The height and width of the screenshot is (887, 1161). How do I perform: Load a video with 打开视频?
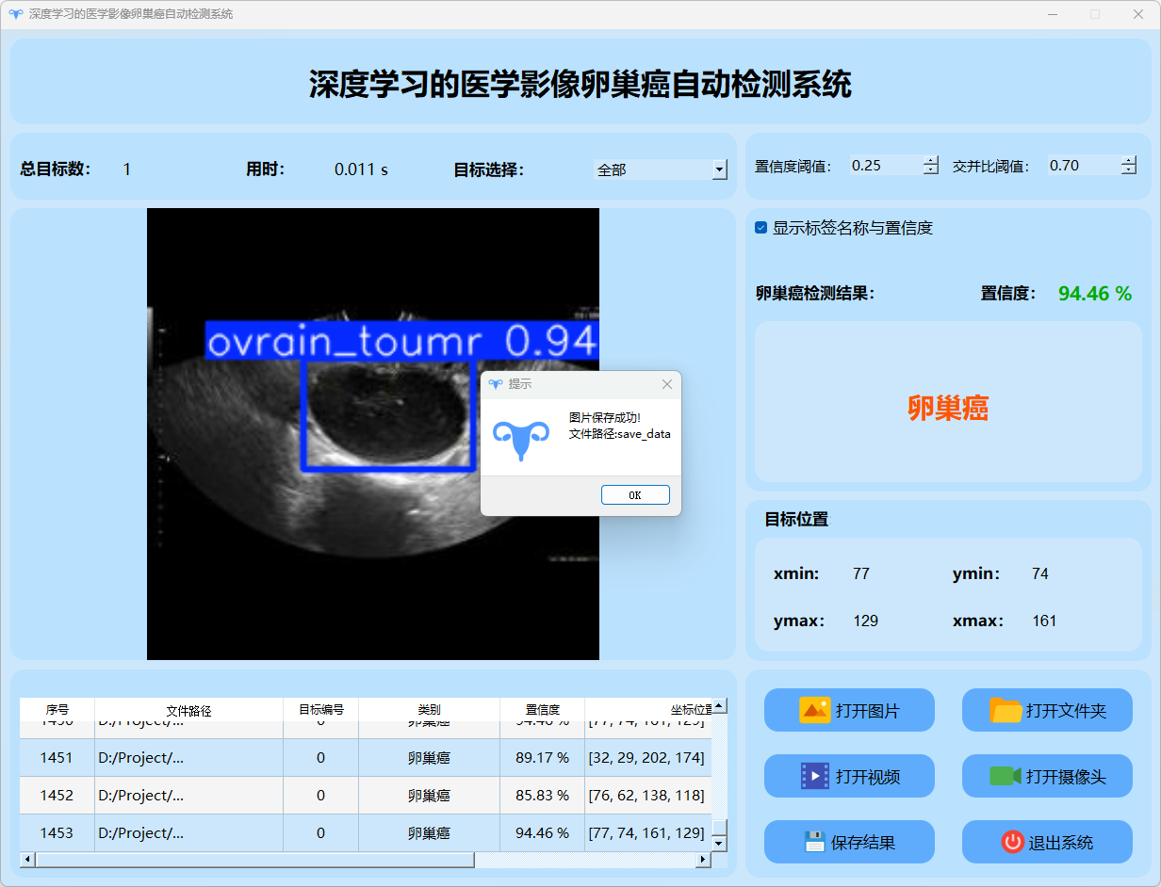[849, 776]
